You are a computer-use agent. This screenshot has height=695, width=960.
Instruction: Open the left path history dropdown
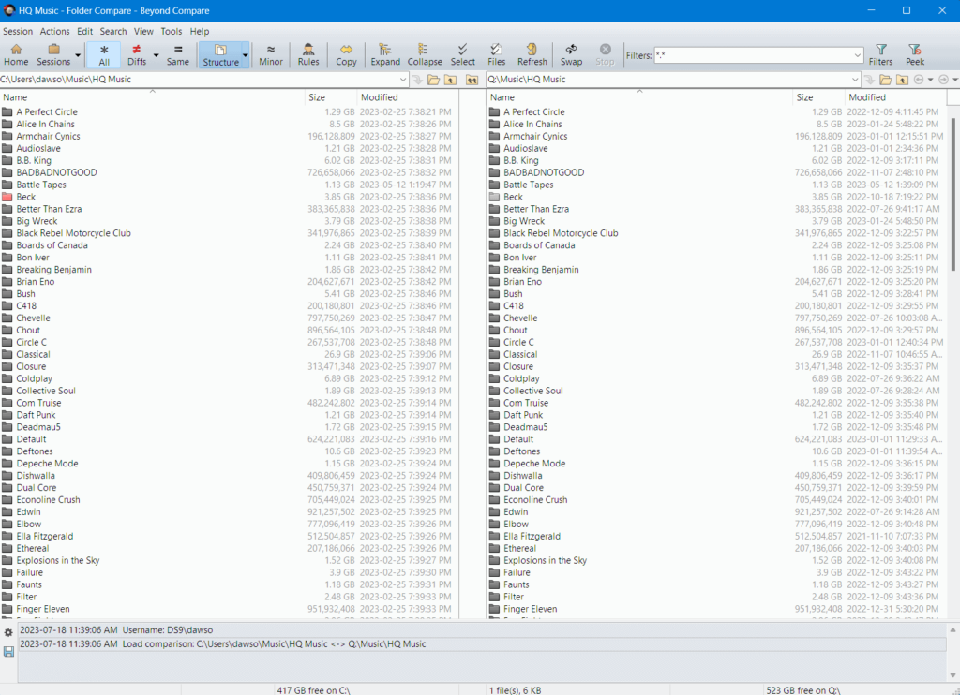(x=404, y=80)
